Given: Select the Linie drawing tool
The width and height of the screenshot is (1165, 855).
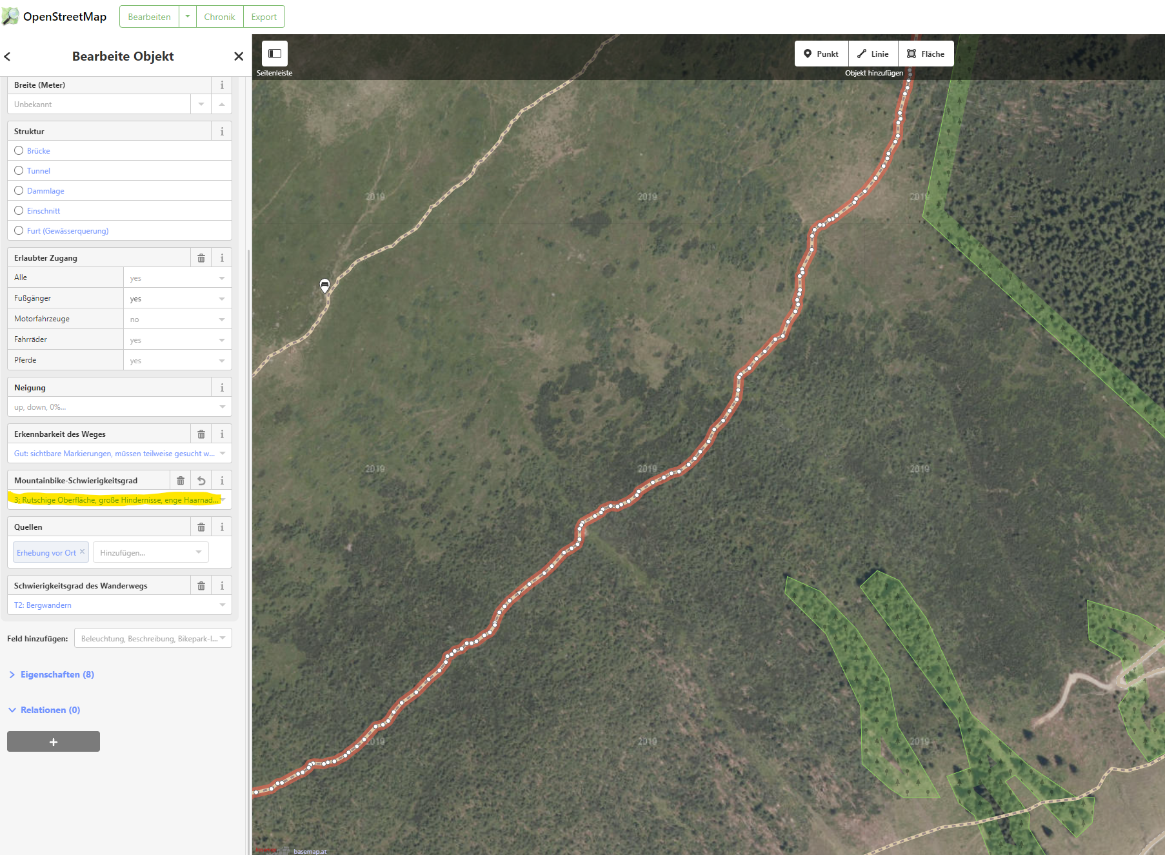Looking at the screenshot, I should tap(873, 54).
